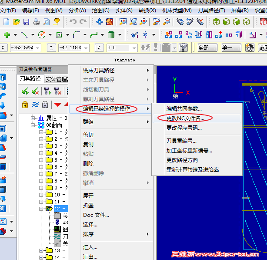This screenshot has width=267, height=260.
Task: Select 更改NC文件名... in submenu
Action: coord(197,118)
